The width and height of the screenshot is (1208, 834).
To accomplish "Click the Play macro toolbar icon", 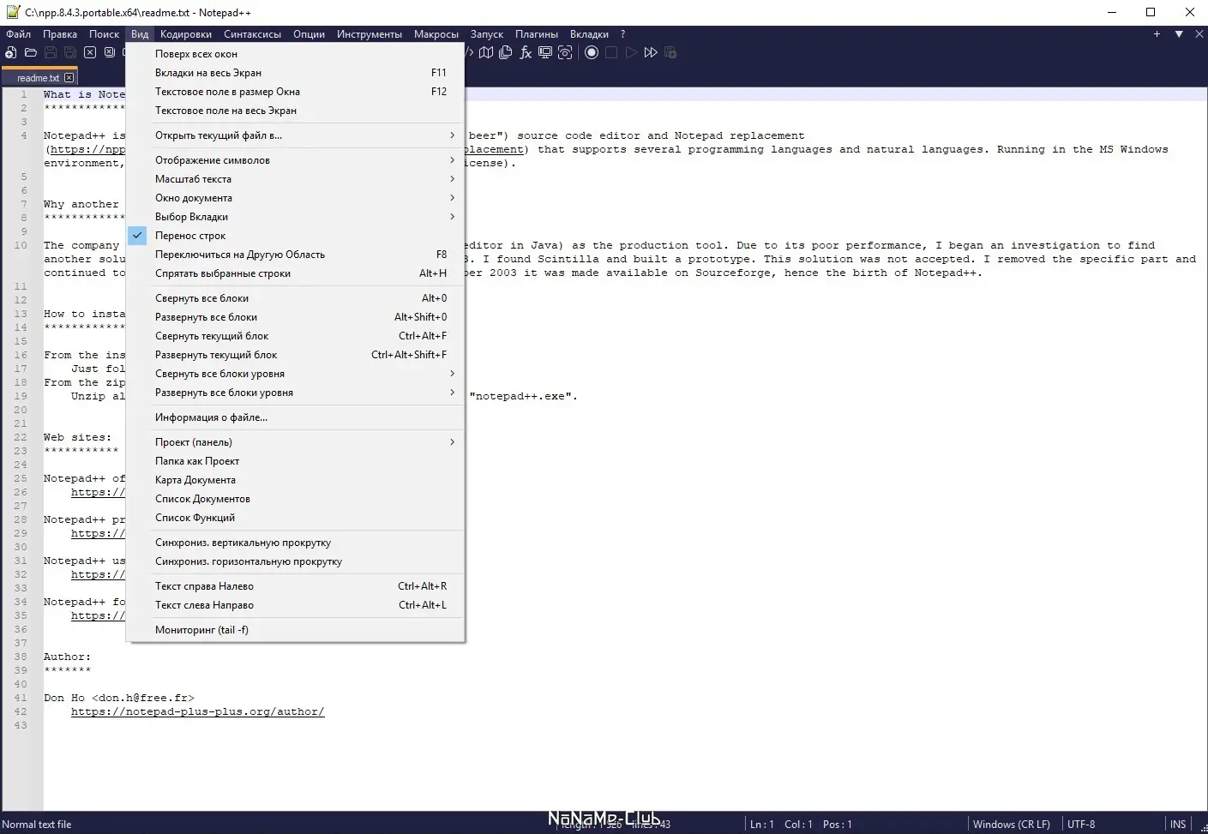I will (x=631, y=52).
